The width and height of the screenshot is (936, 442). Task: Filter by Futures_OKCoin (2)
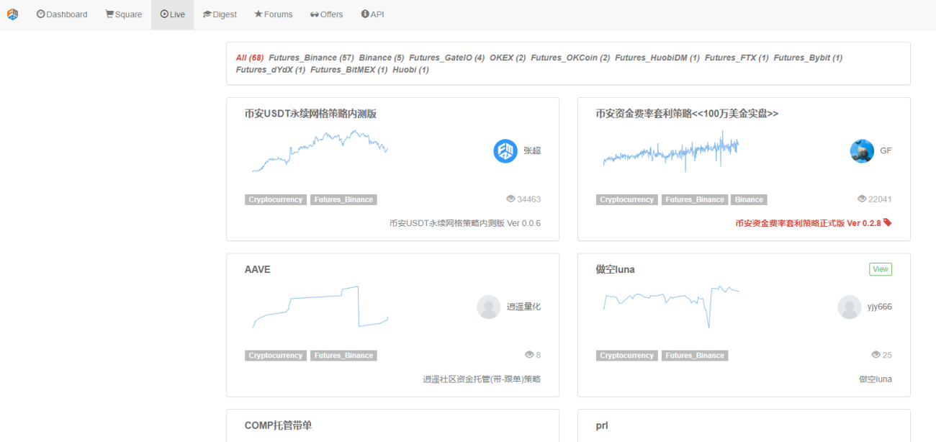[x=570, y=58]
